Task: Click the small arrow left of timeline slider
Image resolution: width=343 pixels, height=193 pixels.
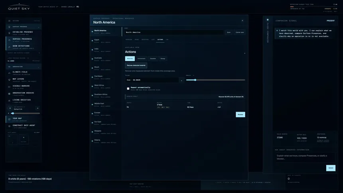Action: point(8,113)
